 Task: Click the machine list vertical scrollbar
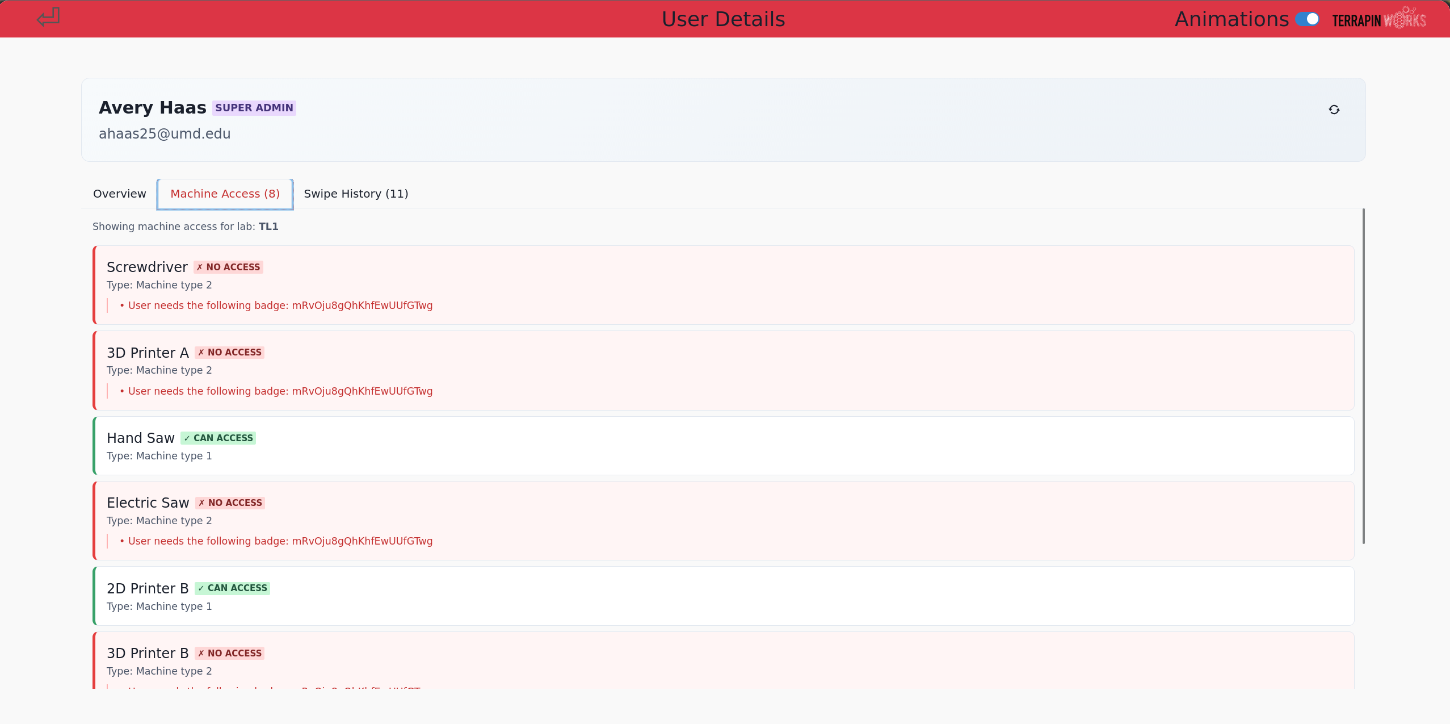(x=1363, y=375)
